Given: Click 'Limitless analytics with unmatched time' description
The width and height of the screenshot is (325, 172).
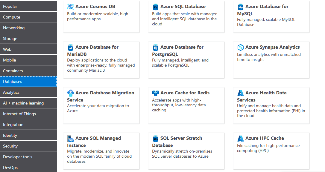Looking at the screenshot, I should [269, 57].
